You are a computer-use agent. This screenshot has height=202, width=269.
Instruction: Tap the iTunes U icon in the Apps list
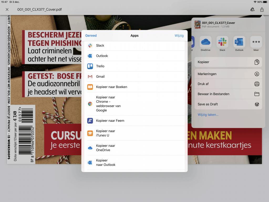(x=90, y=133)
